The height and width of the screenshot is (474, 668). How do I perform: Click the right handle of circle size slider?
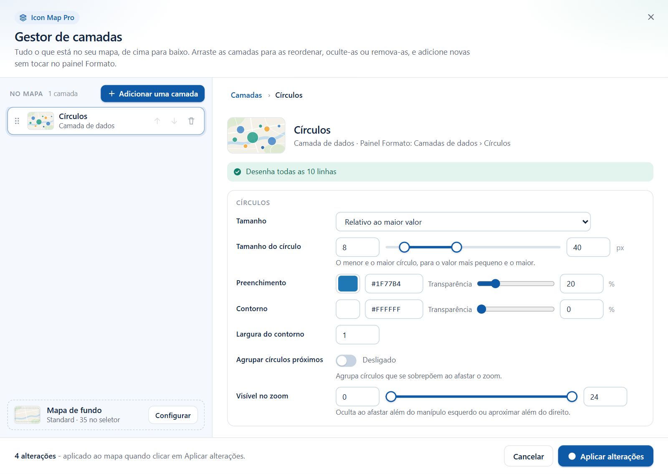[x=457, y=247]
